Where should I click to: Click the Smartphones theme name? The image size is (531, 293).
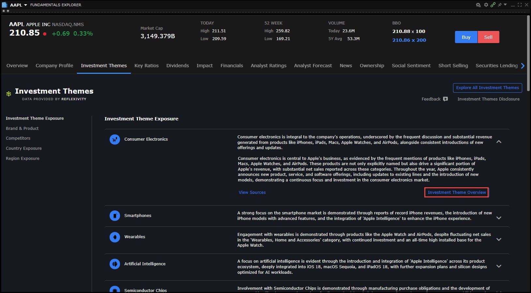pos(138,216)
